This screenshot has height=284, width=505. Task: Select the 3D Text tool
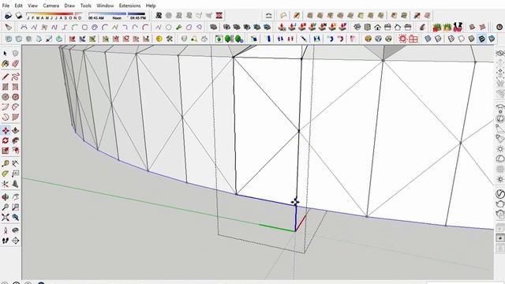(x=15, y=184)
